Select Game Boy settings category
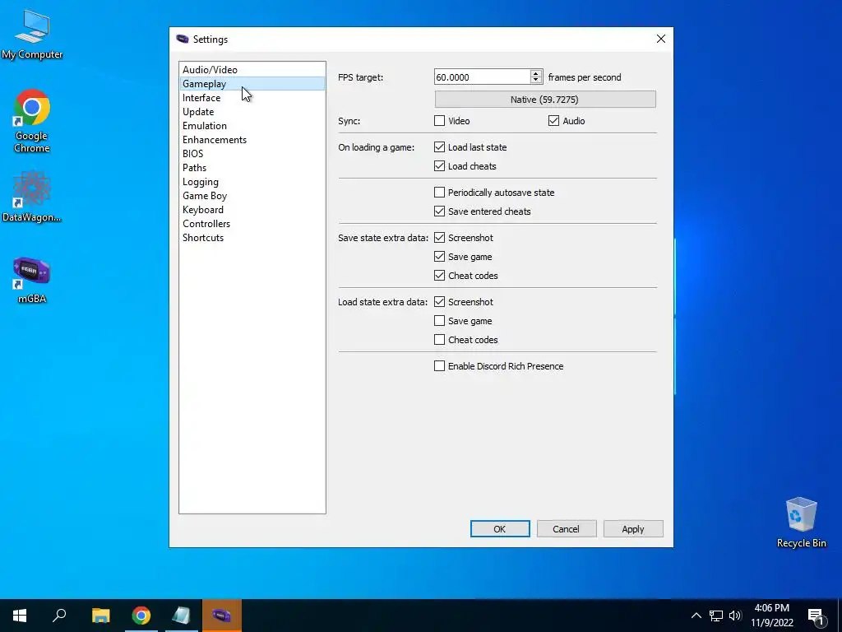Image resolution: width=842 pixels, height=632 pixels. pos(252,196)
